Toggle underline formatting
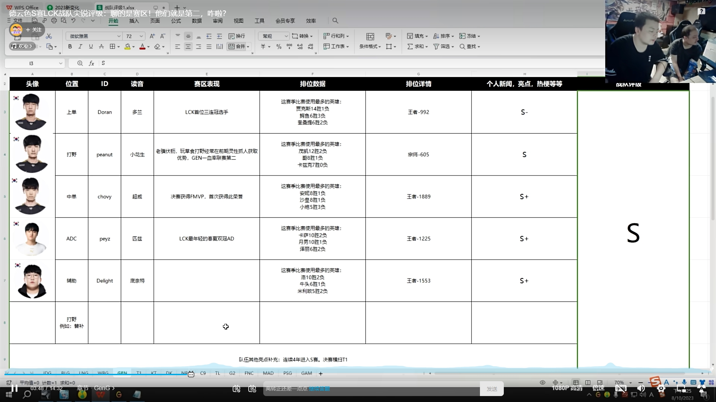The image size is (716, 402). point(91,47)
